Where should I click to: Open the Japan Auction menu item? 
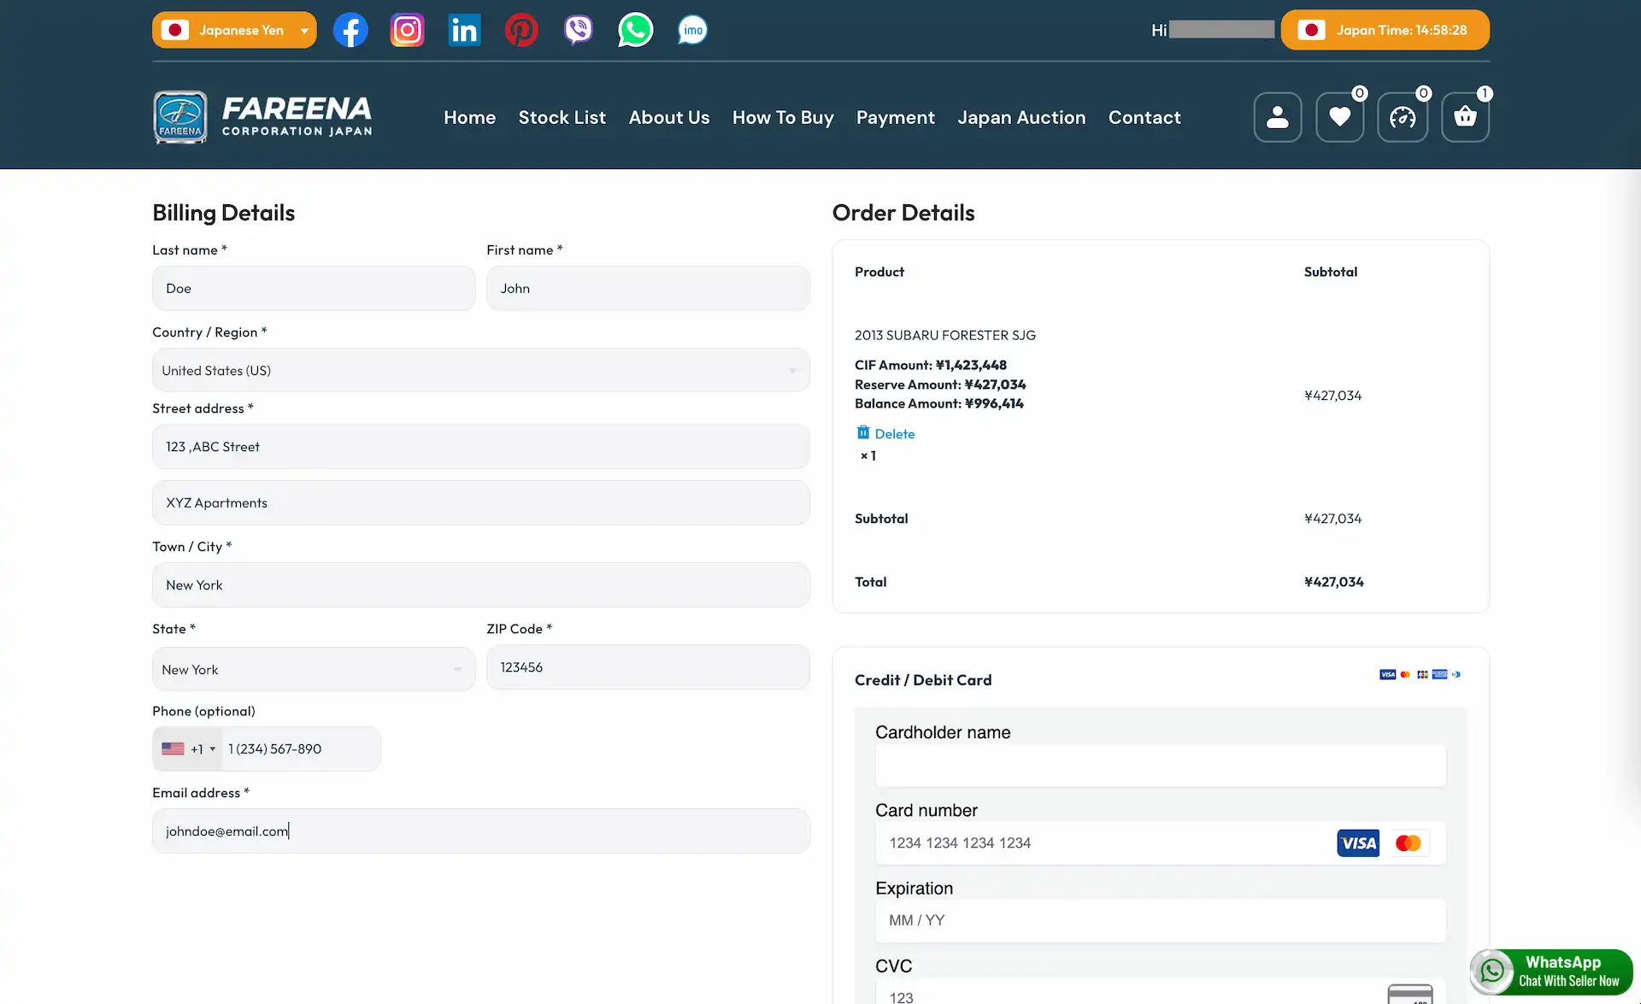[x=1020, y=118]
